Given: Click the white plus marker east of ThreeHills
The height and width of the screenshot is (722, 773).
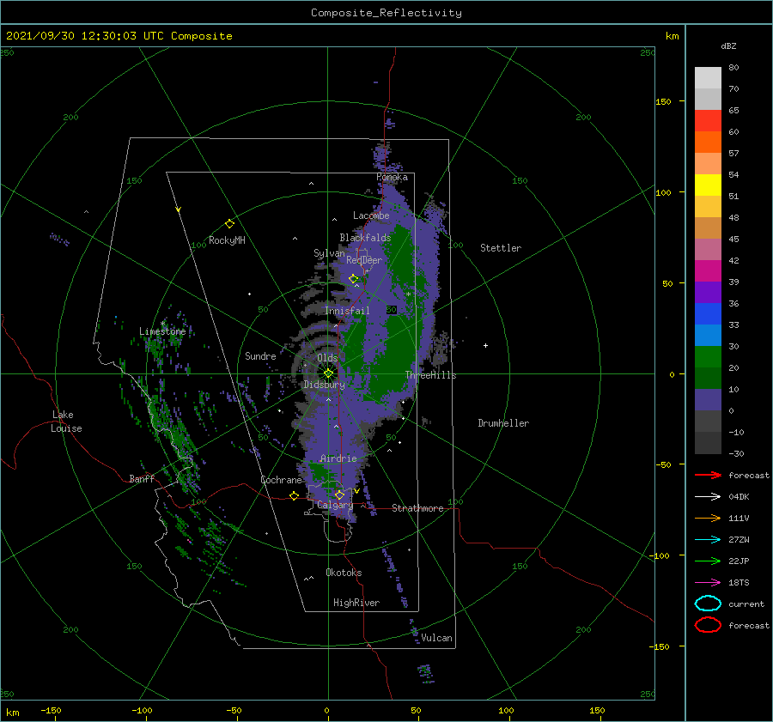Looking at the screenshot, I should click(485, 345).
